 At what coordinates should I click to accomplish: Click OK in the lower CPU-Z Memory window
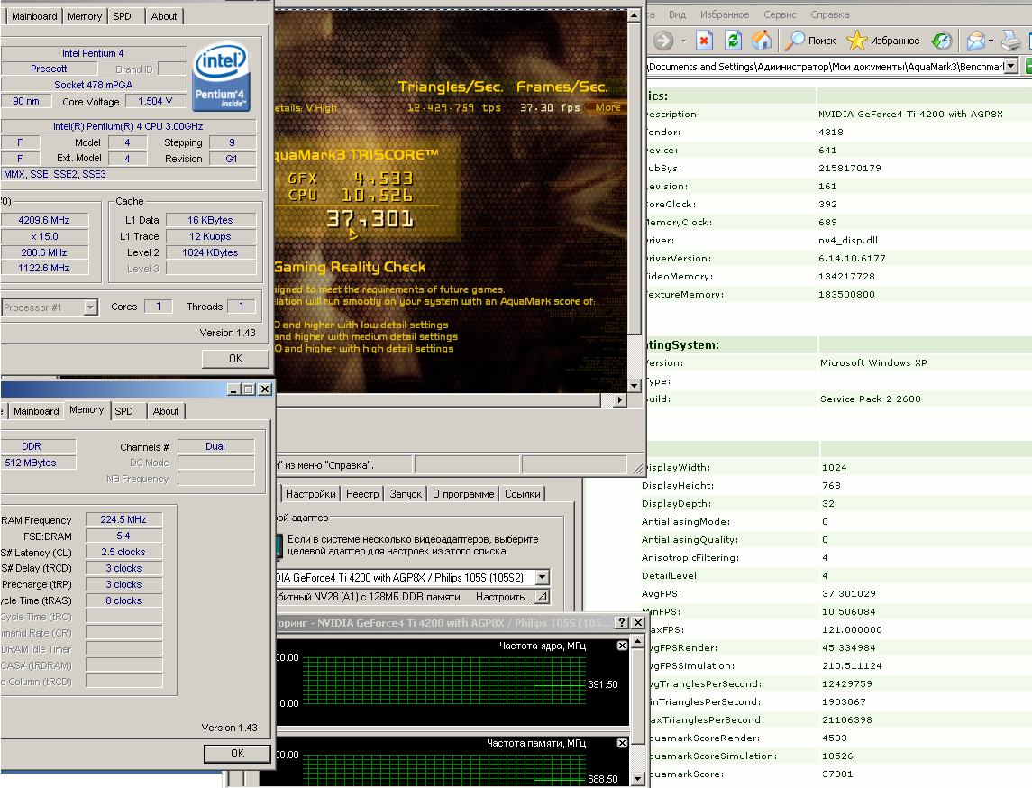pyautogui.click(x=237, y=753)
